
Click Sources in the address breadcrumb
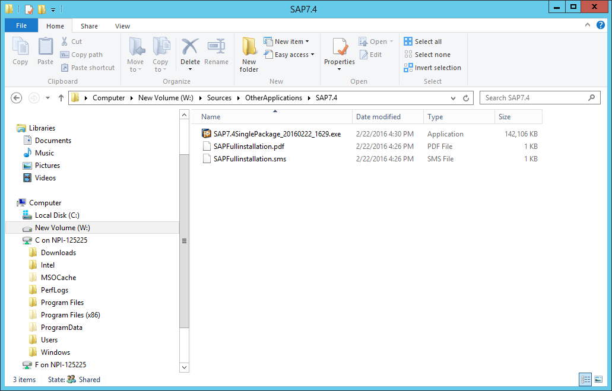pyautogui.click(x=219, y=98)
